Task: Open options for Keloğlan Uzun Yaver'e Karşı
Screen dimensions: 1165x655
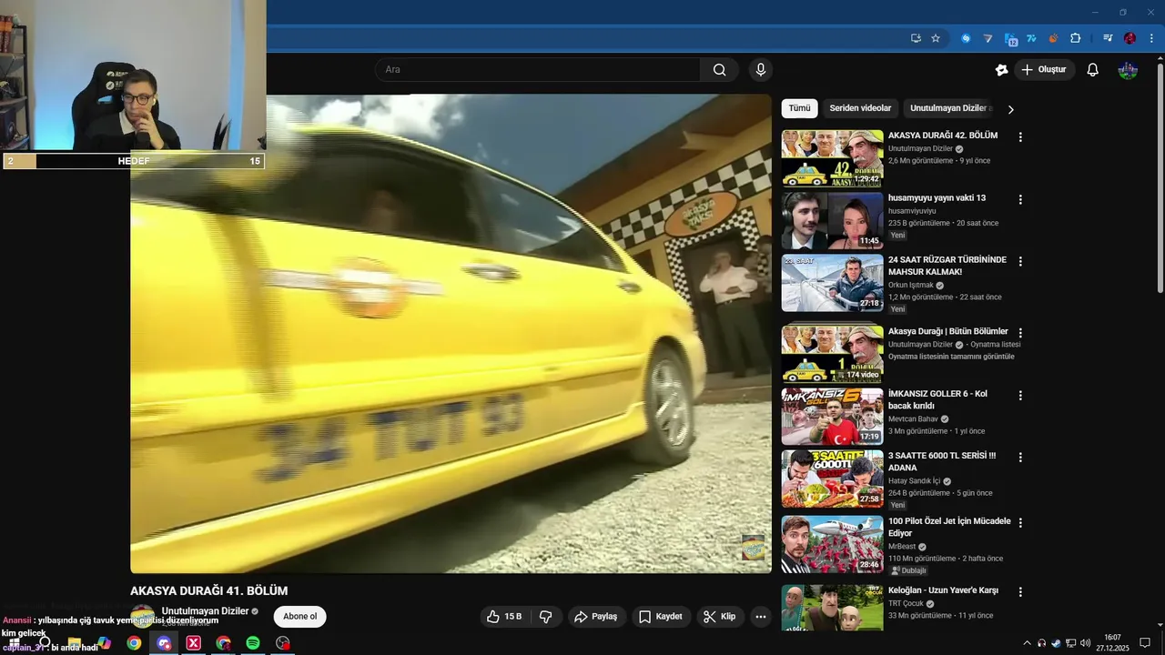Action: coord(1020,592)
